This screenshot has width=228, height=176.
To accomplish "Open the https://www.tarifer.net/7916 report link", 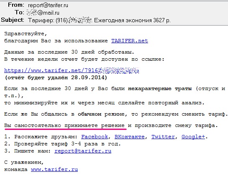I will (72, 70).
